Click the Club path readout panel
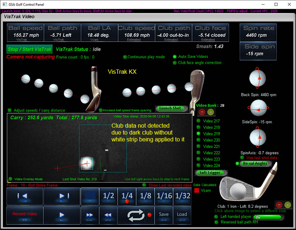The height and width of the screenshot is (230, 296). click(174, 33)
